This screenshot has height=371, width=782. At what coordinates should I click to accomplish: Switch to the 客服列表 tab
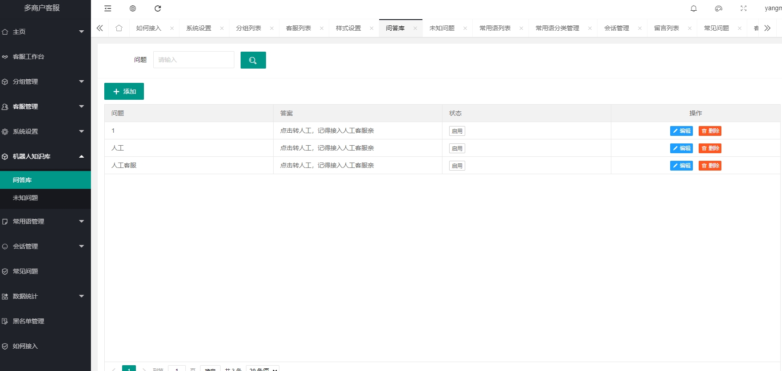[299, 28]
